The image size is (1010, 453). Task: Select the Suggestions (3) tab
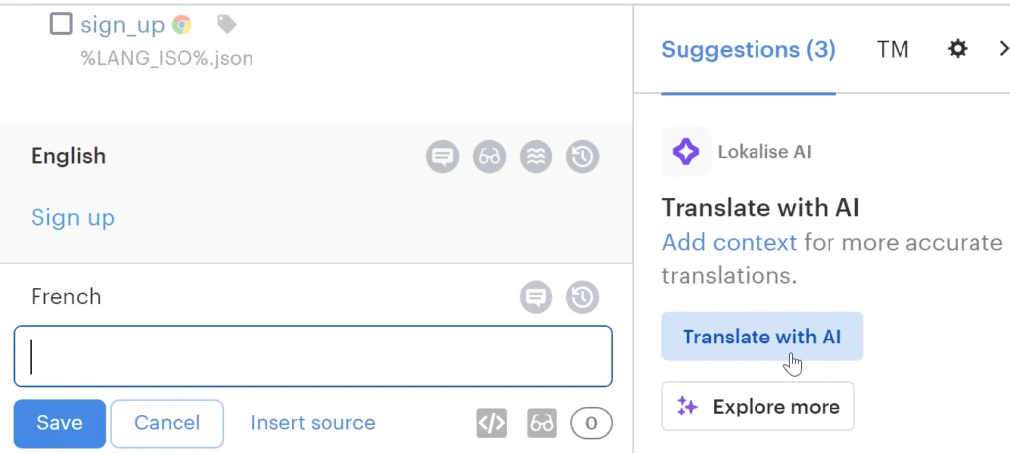[x=748, y=49]
